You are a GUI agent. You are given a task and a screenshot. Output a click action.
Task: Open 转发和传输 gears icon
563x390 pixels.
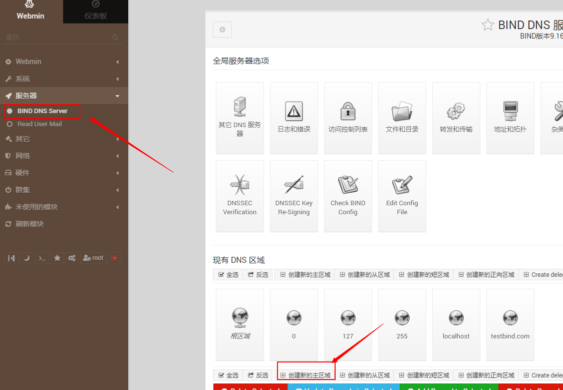[x=456, y=118]
